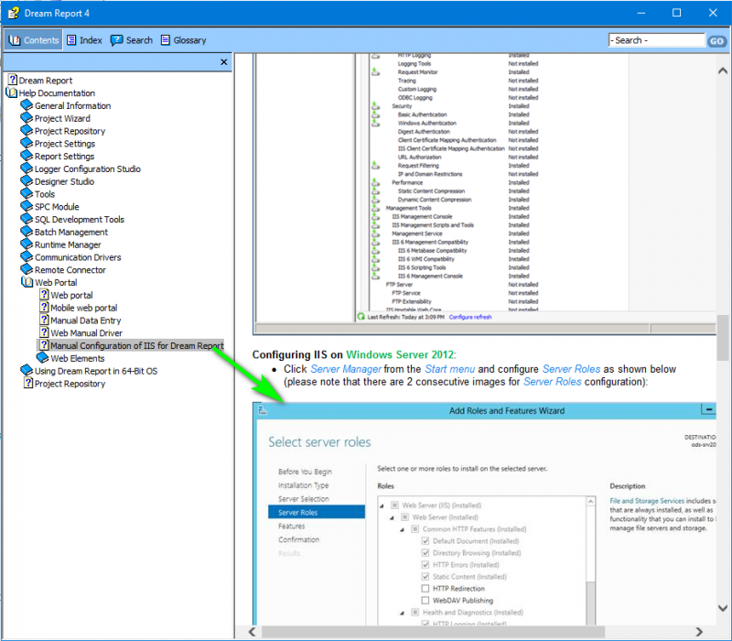Switch to the Contents tab

[33, 40]
